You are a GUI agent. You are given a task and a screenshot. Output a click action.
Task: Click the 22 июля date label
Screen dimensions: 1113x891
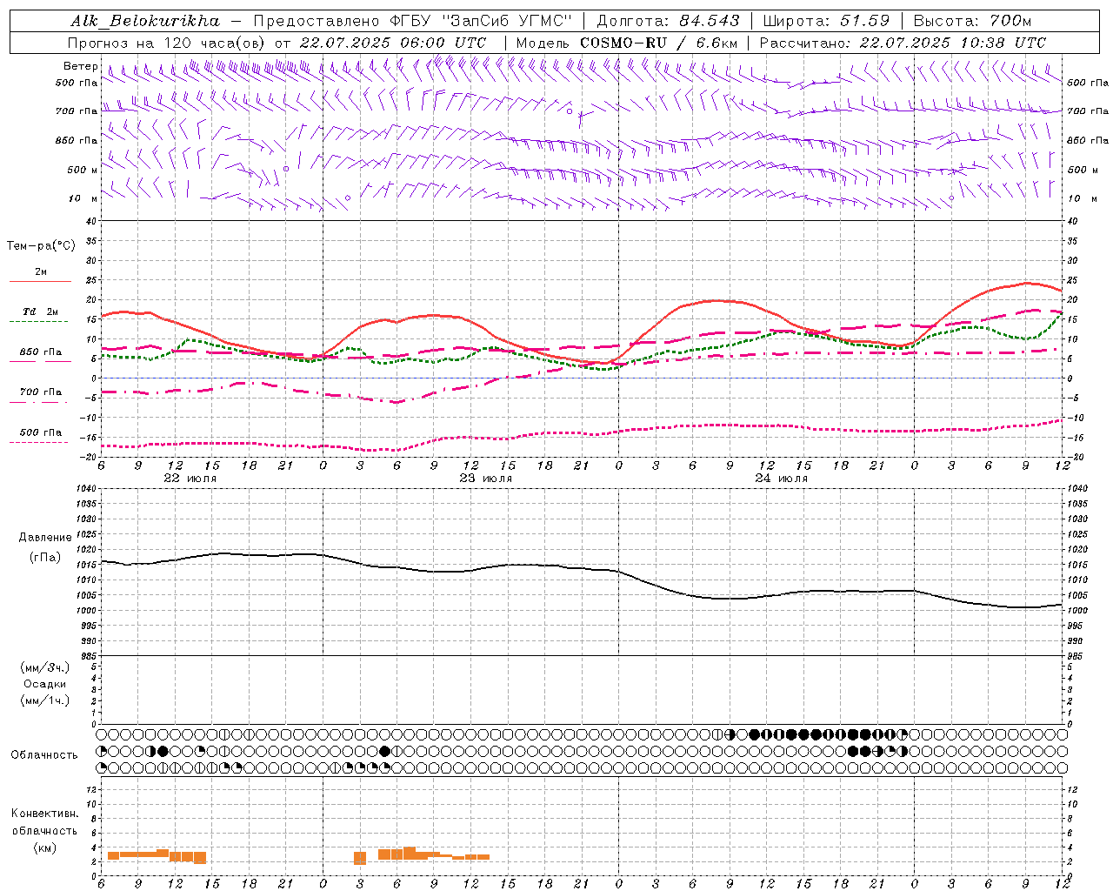pyautogui.click(x=190, y=479)
